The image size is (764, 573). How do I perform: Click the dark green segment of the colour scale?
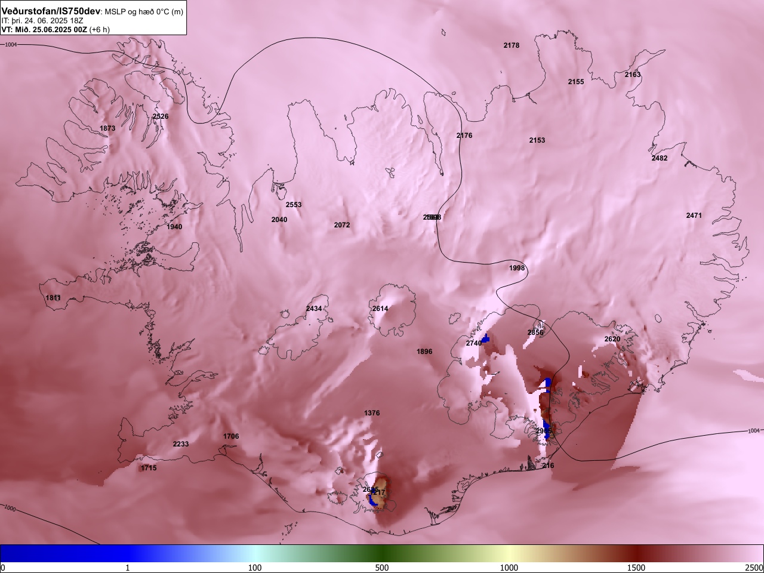coord(382,553)
